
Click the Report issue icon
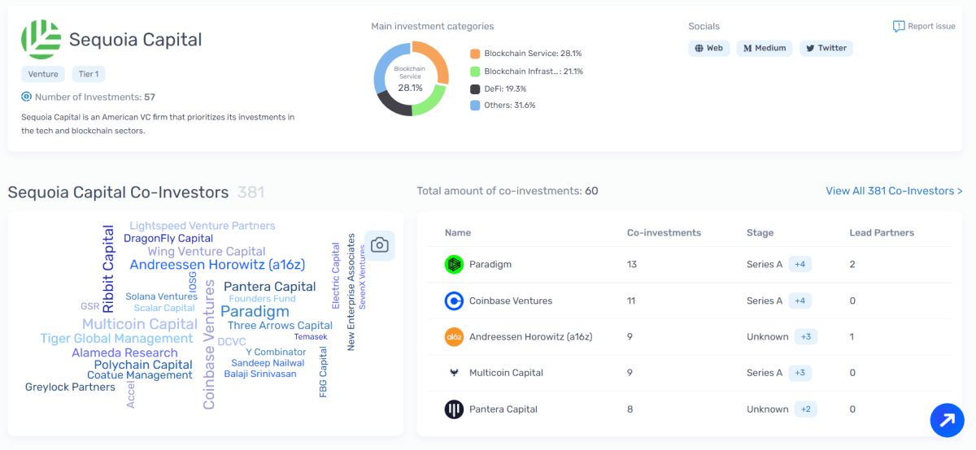coord(899,26)
